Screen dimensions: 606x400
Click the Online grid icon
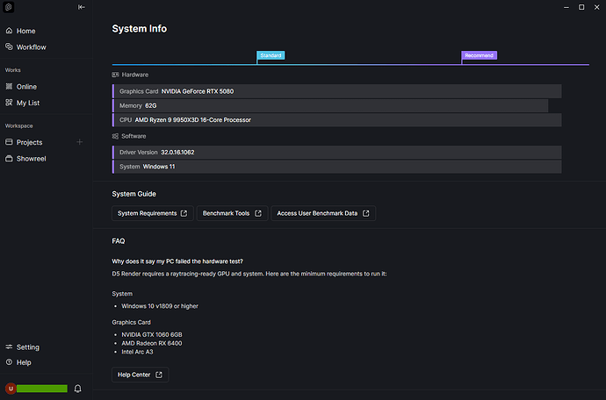coord(9,87)
